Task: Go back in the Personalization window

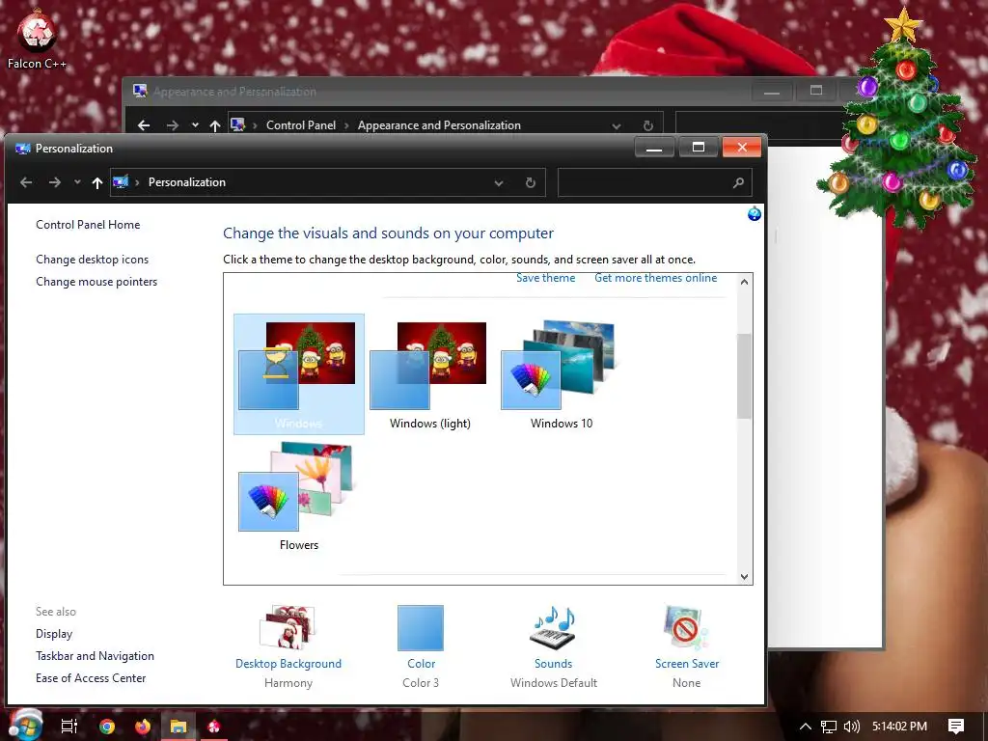Action: pos(26,182)
